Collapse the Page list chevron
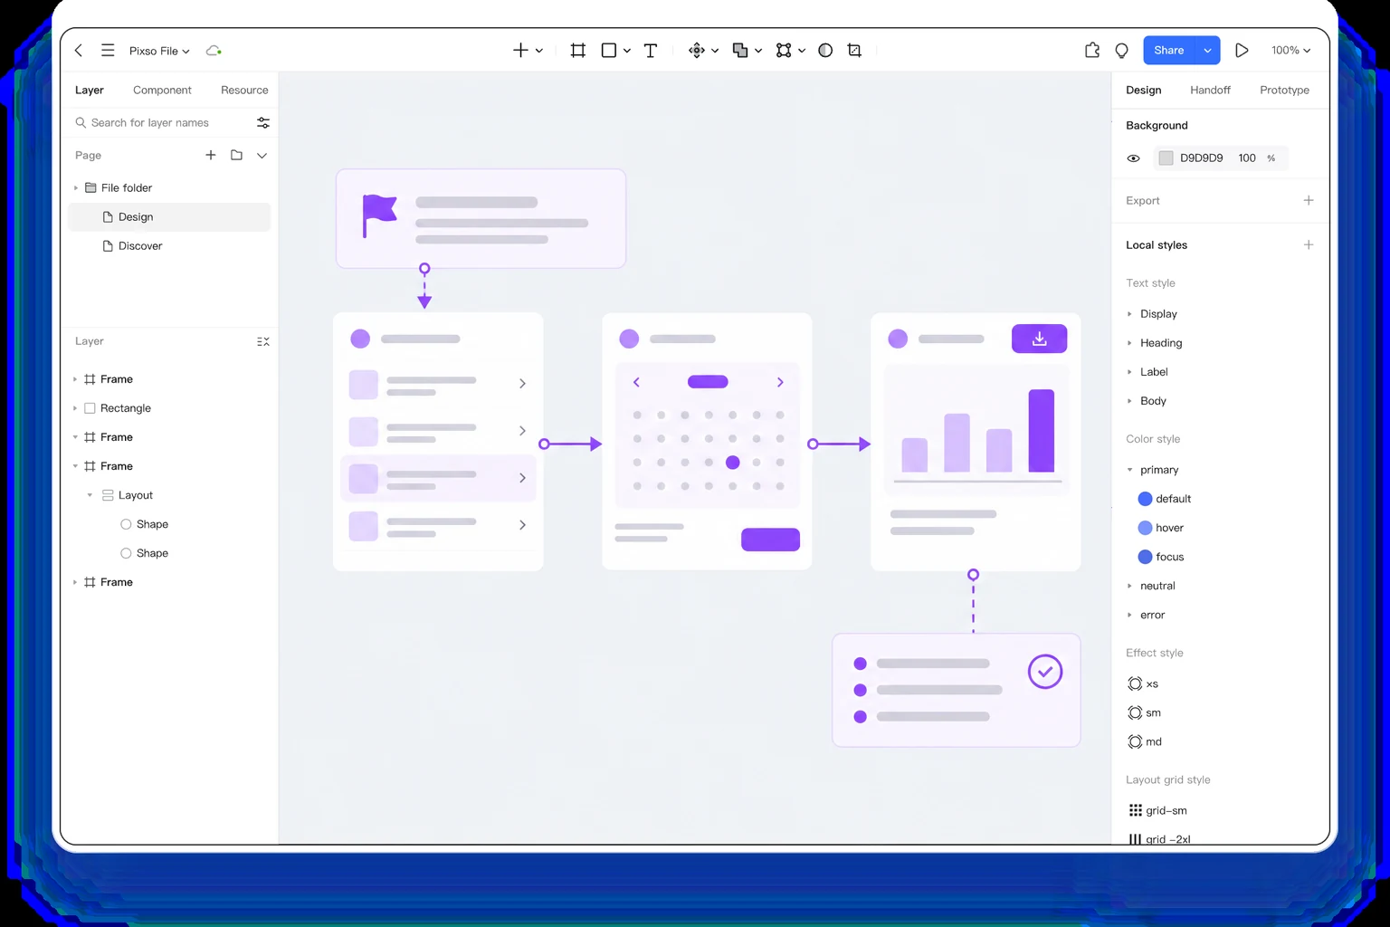The height and width of the screenshot is (927, 1390). (x=262, y=155)
